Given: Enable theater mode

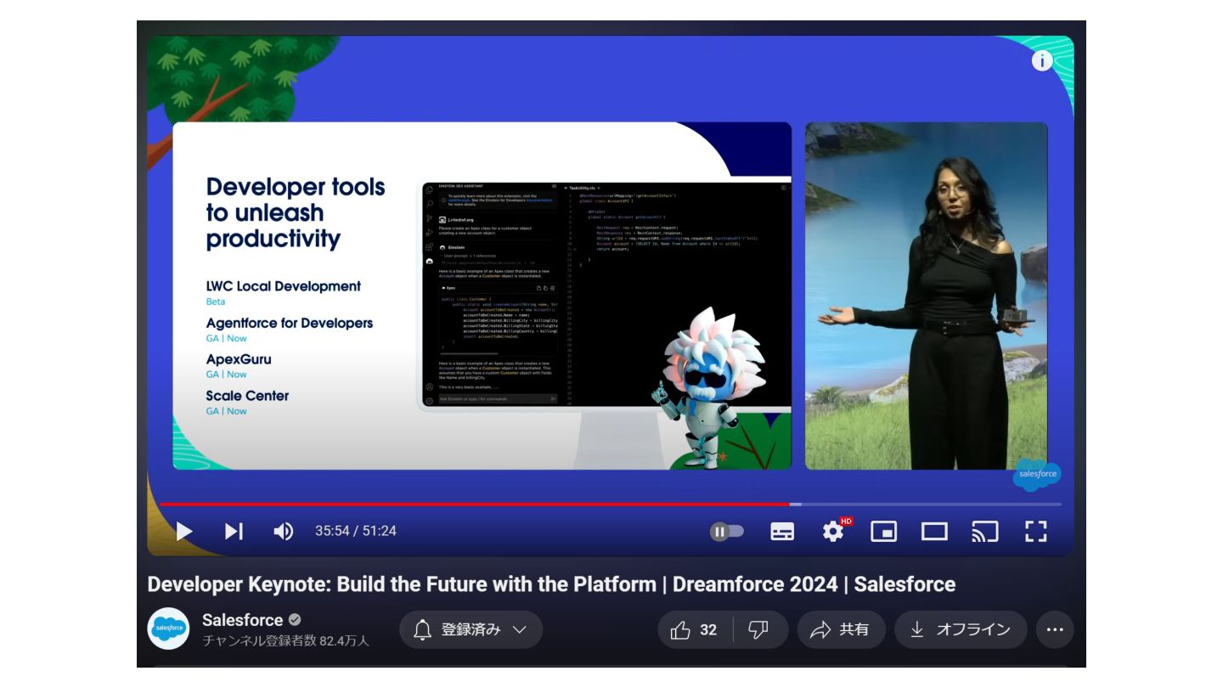Looking at the screenshot, I should pyautogui.click(x=934, y=532).
